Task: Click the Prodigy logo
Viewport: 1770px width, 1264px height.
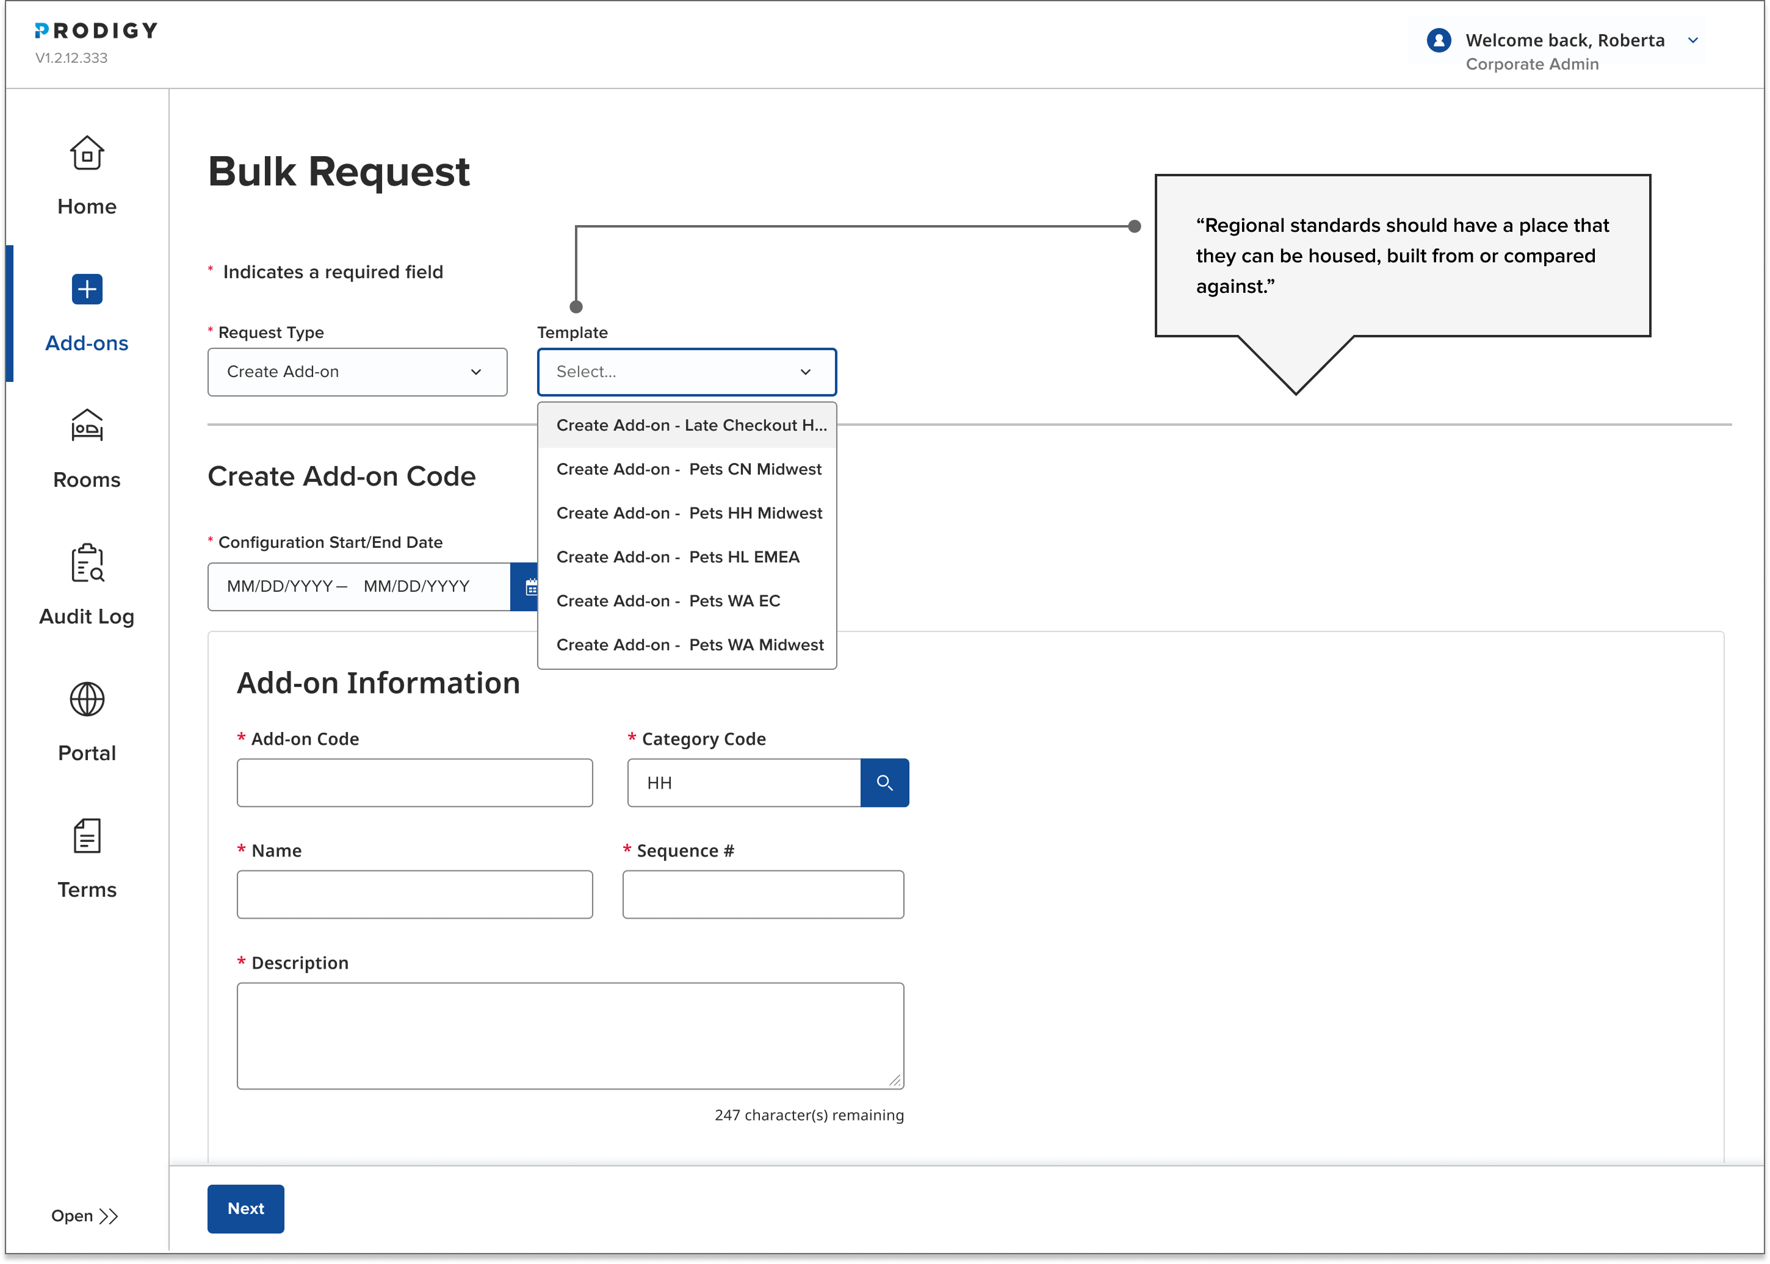Action: tap(96, 31)
